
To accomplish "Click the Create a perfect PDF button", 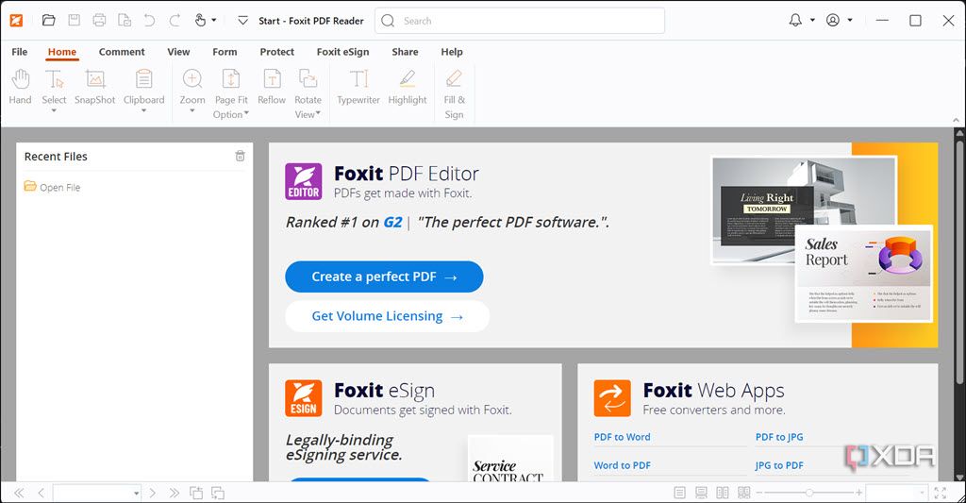I will (384, 277).
